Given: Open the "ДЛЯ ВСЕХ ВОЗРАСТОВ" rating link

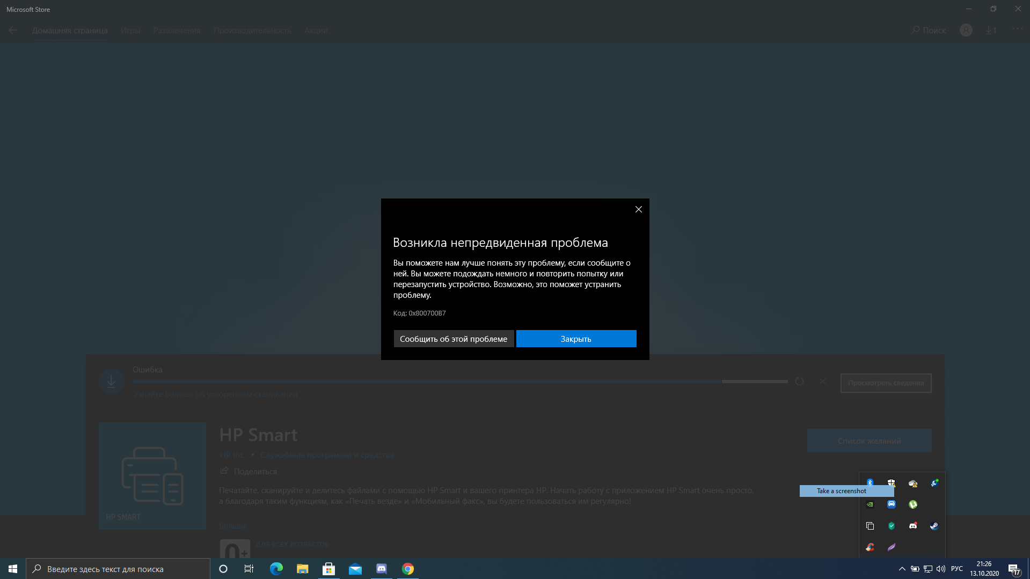Looking at the screenshot, I should point(292,545).
